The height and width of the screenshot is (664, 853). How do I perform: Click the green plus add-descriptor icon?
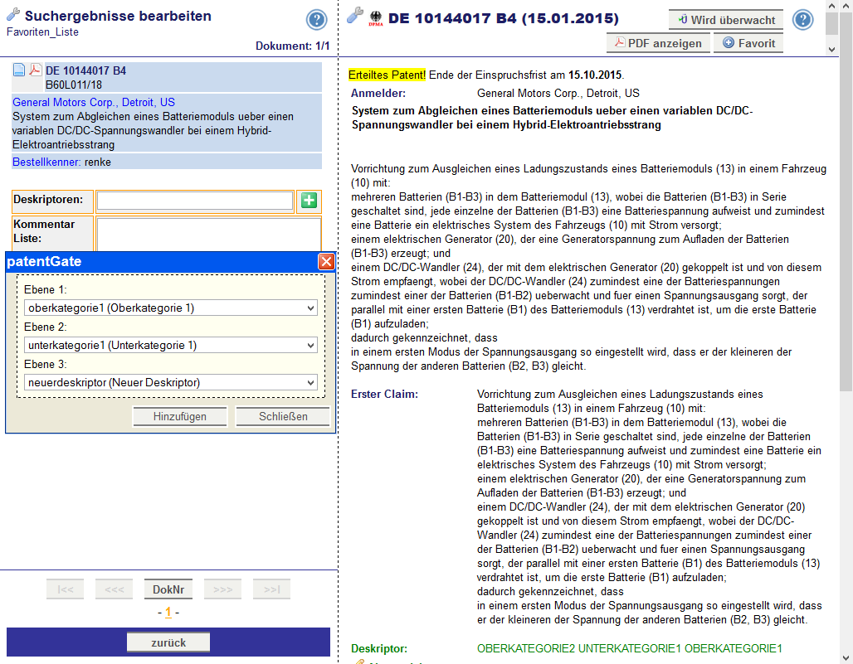(309, 201)
